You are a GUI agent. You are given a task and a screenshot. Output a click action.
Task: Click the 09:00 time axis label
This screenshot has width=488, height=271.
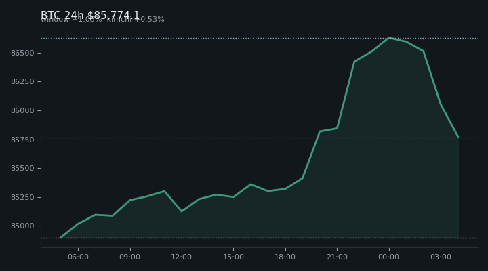coord(129,257)
